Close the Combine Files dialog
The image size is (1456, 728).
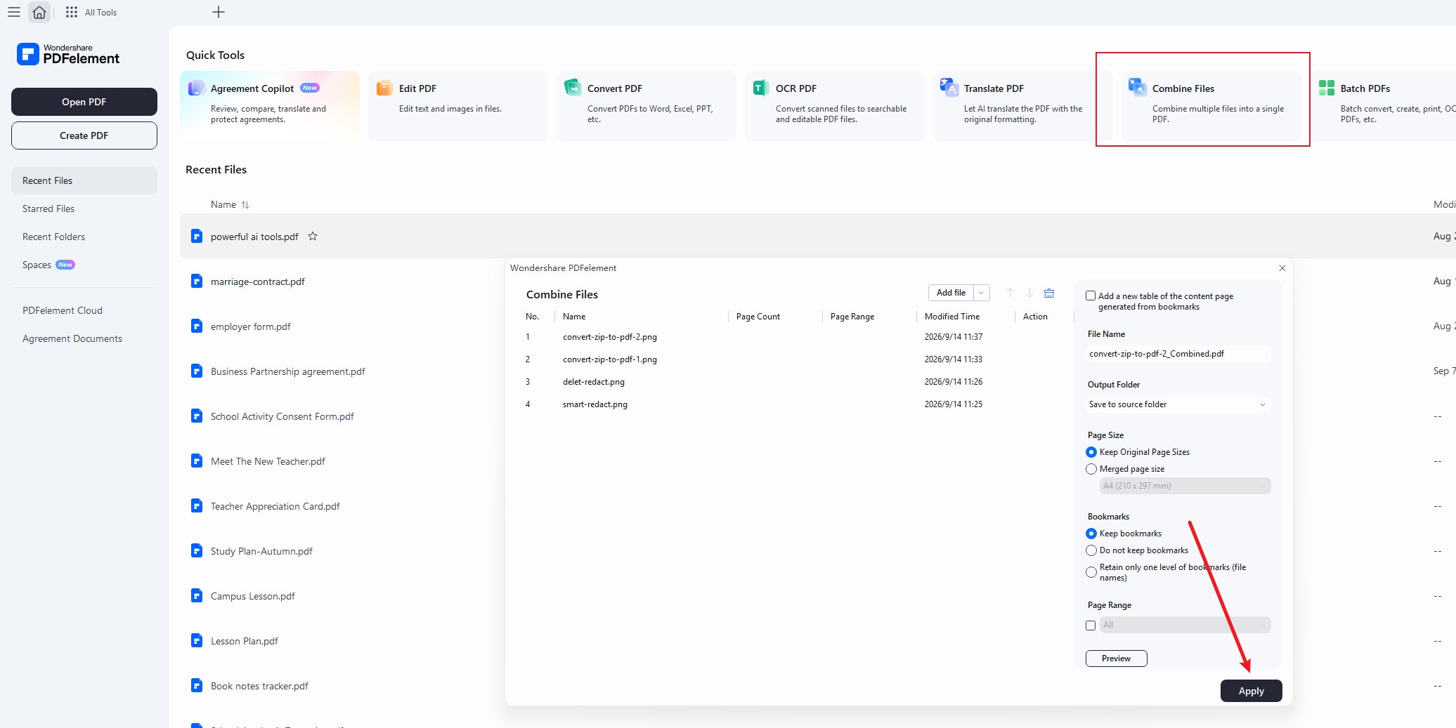(x=1282, y=268)
